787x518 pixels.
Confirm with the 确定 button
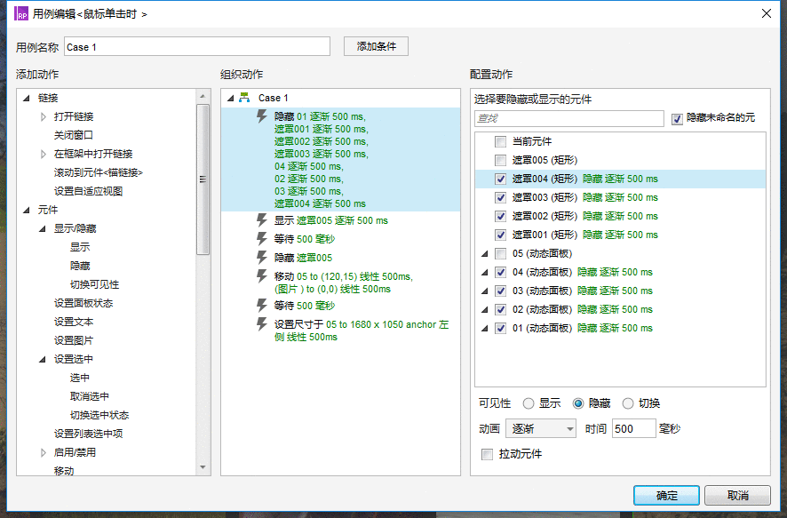(x=666, y=496)
